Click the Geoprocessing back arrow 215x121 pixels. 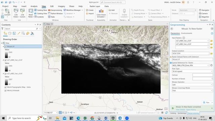tap(172, 29)
